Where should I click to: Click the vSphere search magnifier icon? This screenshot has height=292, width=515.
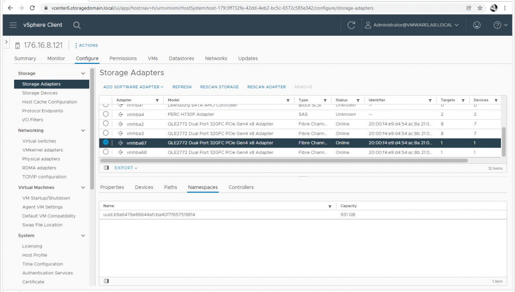point(77,25)
